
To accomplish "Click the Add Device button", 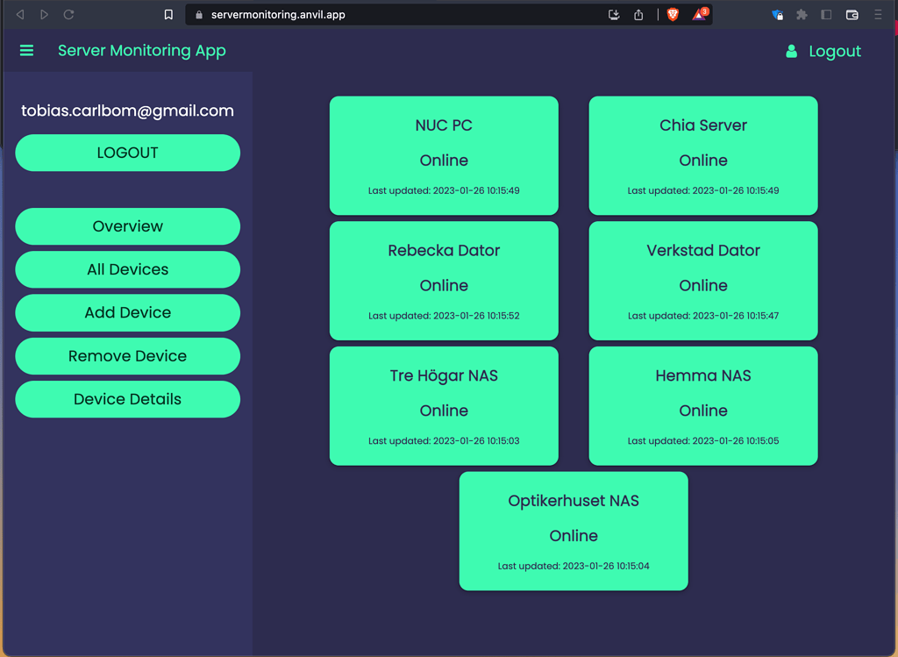I will pos(127,312).
